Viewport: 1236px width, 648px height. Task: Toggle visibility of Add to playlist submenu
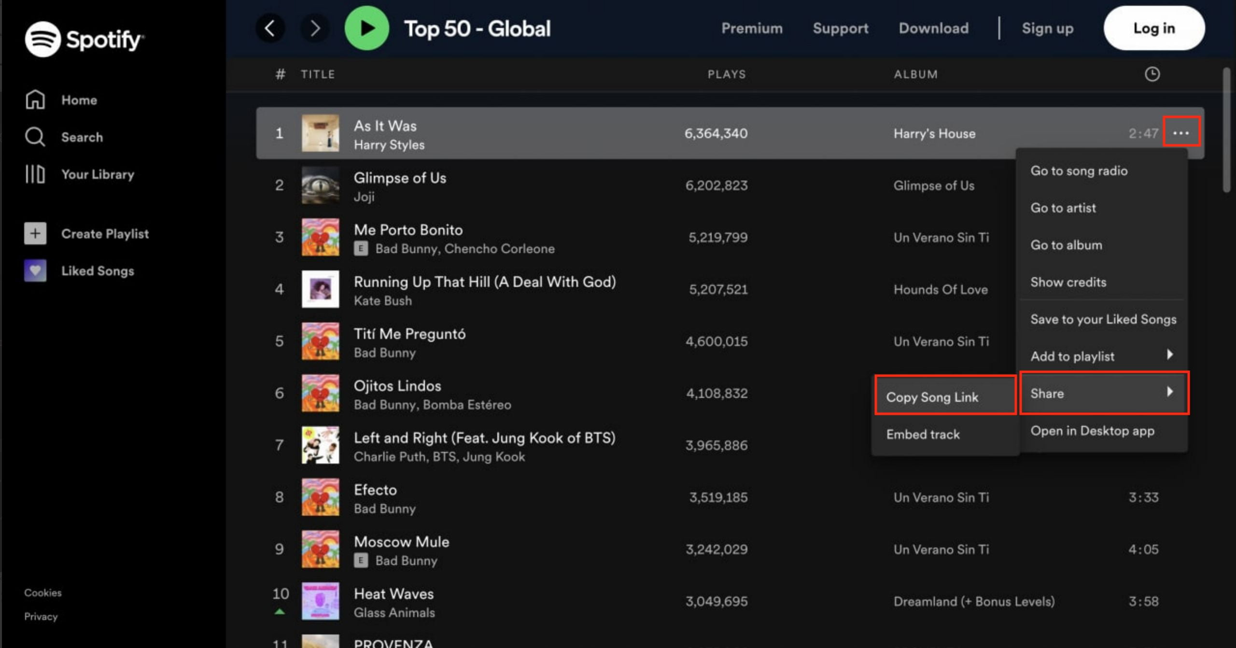pos(1103,356)
